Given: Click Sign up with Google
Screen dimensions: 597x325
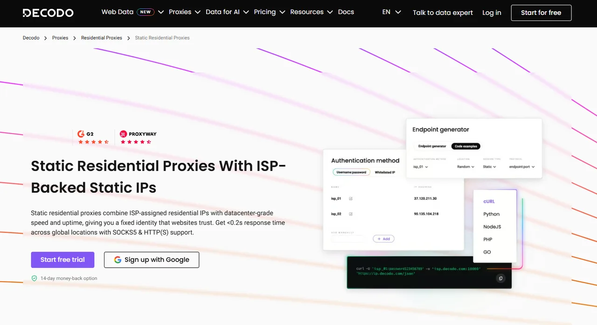Looking at the screenshot, I should [152, 260].
